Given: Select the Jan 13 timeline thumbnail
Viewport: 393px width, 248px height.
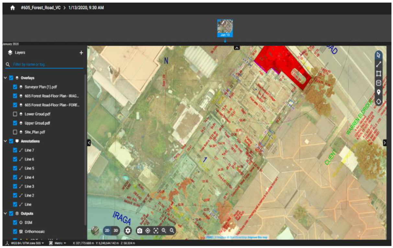Looking at the screenshot, I should tap(225, 28).
